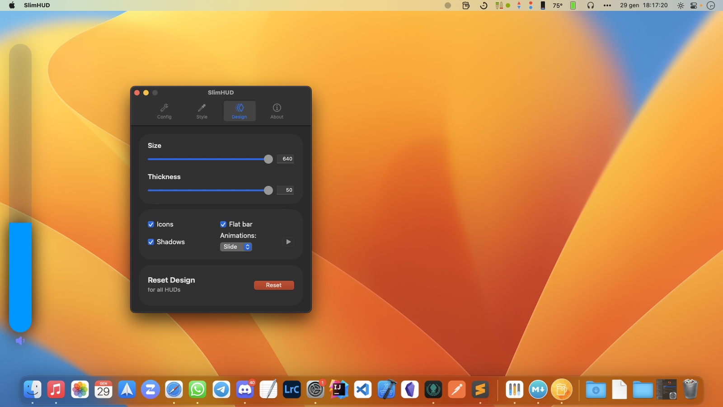
Task: Open the three-dots overflow menu bar item
Action: tap(607, 5)
